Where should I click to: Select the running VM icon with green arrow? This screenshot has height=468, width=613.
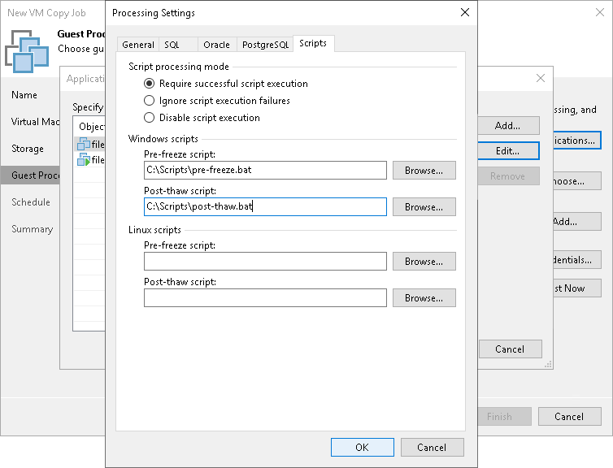tap(83, 160)
